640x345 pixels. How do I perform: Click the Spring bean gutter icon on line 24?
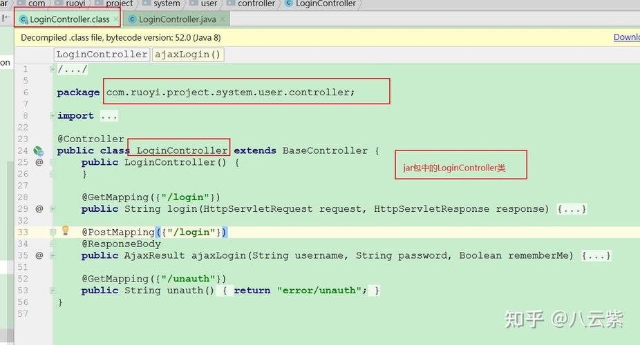(x=39, y=150)
